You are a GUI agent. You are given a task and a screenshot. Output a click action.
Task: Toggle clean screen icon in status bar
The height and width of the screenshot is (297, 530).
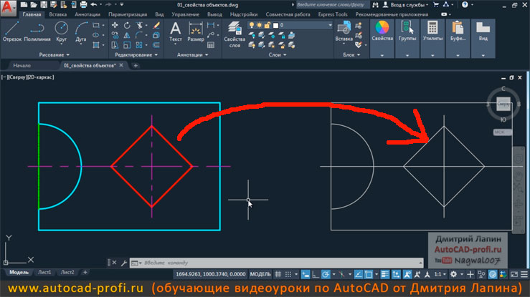(514, 274)
